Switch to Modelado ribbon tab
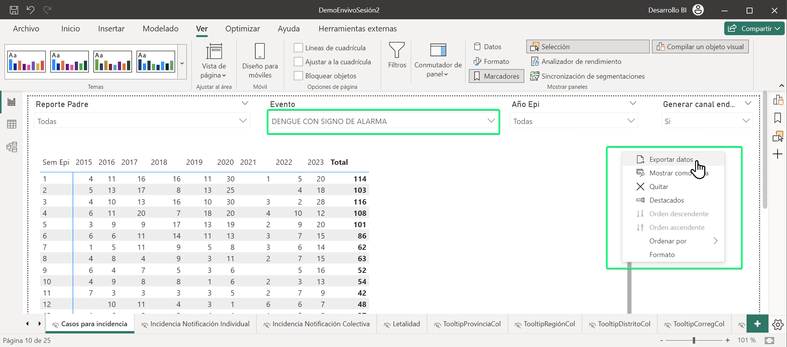Image resolution: width=787 pixels, height=347 pixels. point(160,28)
